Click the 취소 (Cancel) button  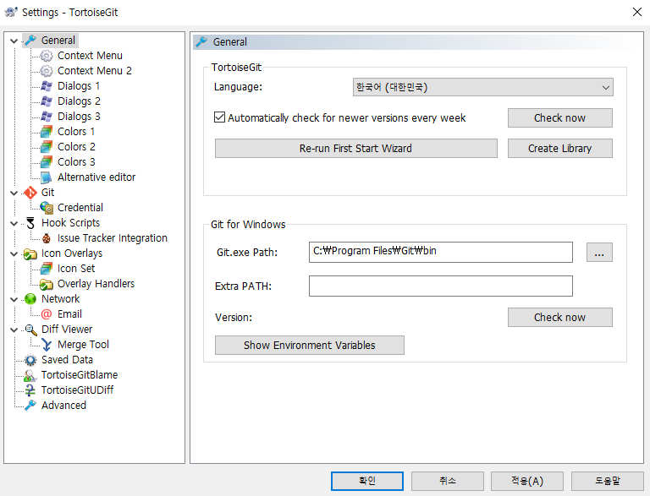click(x=447, y=481)
